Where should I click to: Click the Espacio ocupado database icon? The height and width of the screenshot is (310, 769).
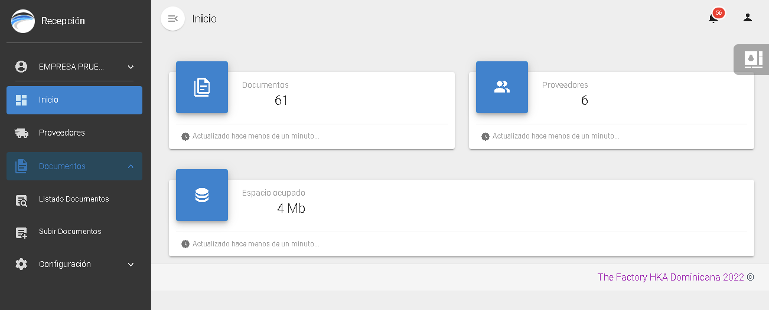(202, 195)
